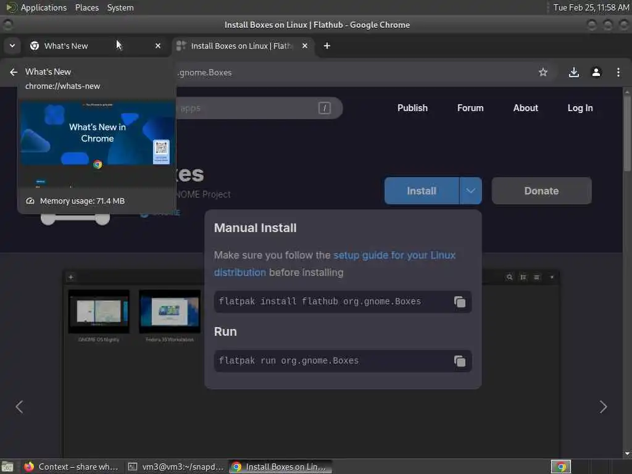This screenshot has height=474, width=632.
Task: Click the Memory usage 71.4 MB entry
Action: (x=75, y=201)
